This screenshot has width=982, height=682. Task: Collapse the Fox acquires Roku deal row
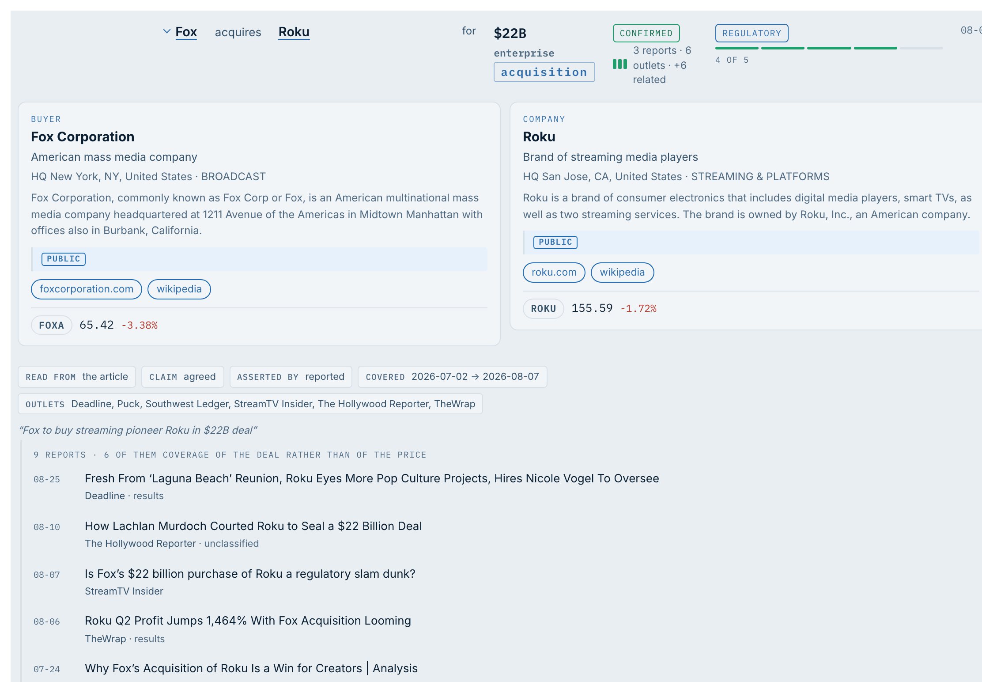click(166, 31)
